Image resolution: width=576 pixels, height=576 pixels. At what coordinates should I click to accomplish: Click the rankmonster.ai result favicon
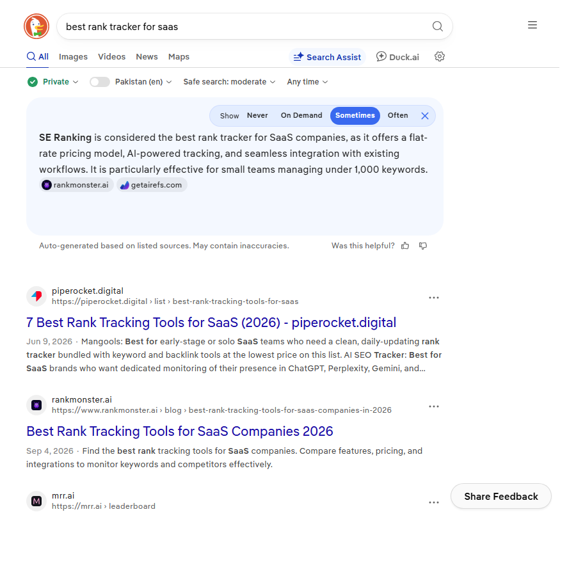point(36,405)
